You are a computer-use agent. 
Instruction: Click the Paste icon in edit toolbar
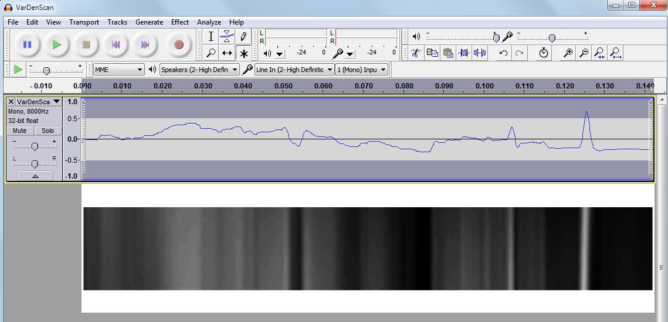point(447,53)
